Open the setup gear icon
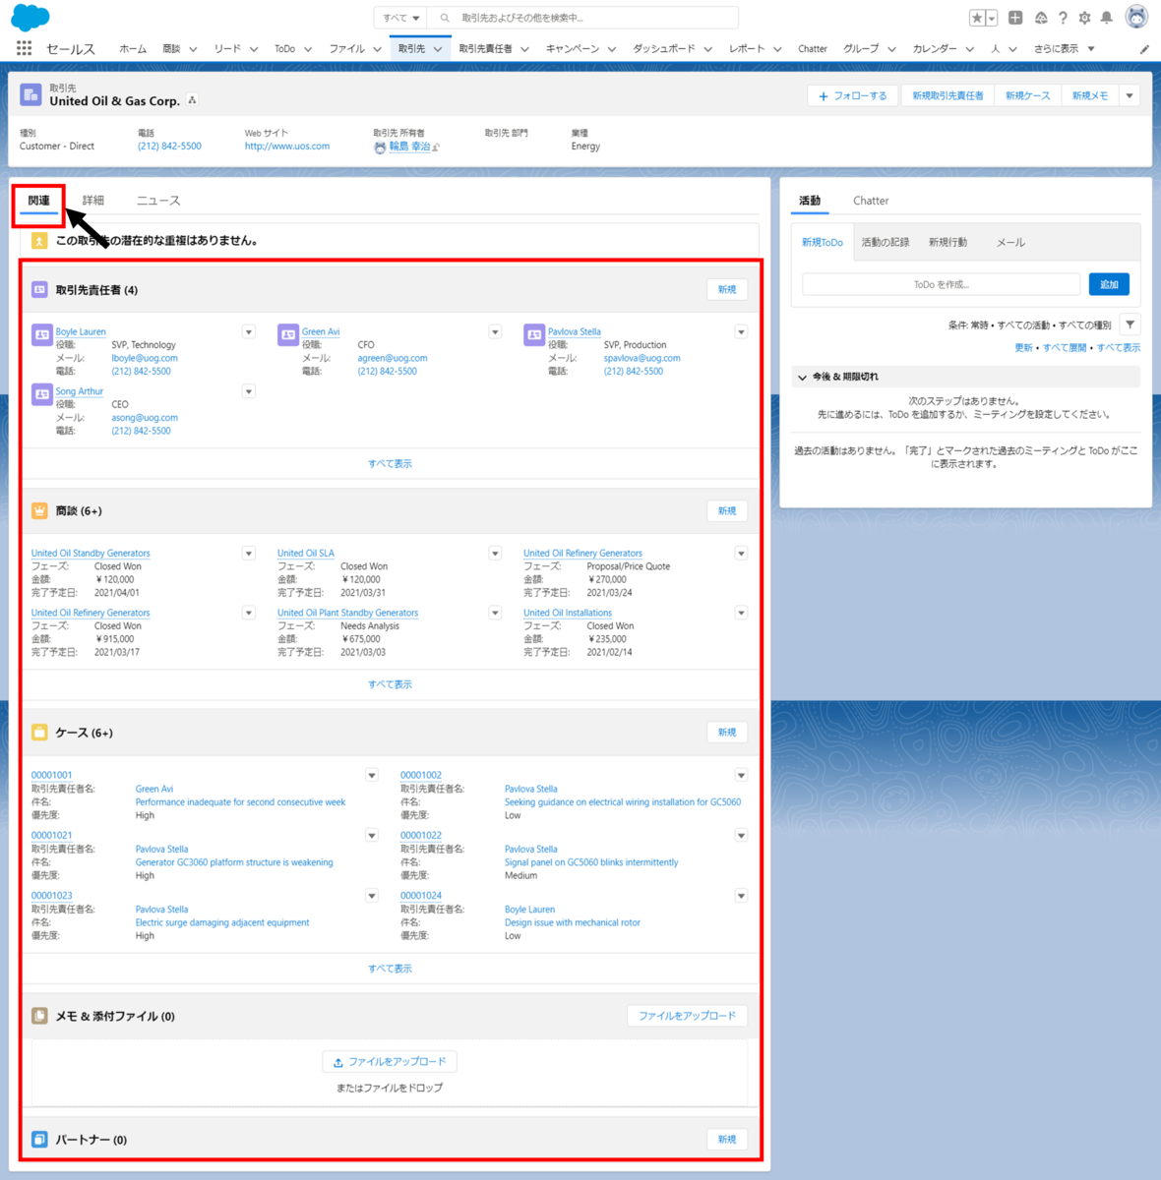Viewport: 1161px width, 1180px height. coord(1084,18)
